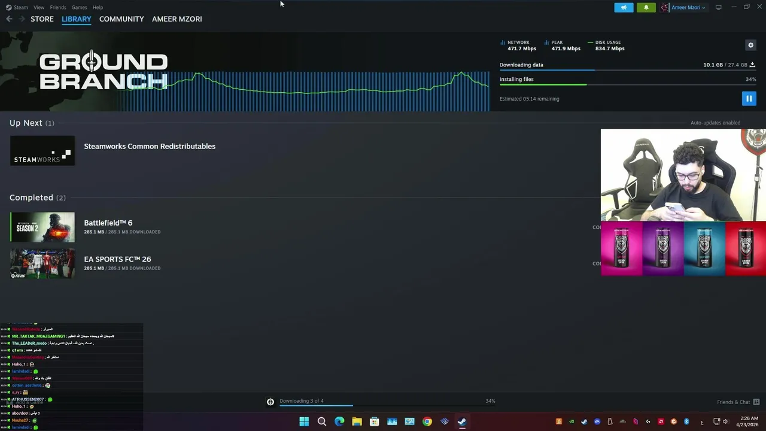The height and width of the screenshot is (431, 766).
Task: Click the Downloading data progress bar
Action: pyautogui.click(x=628, y=71)
